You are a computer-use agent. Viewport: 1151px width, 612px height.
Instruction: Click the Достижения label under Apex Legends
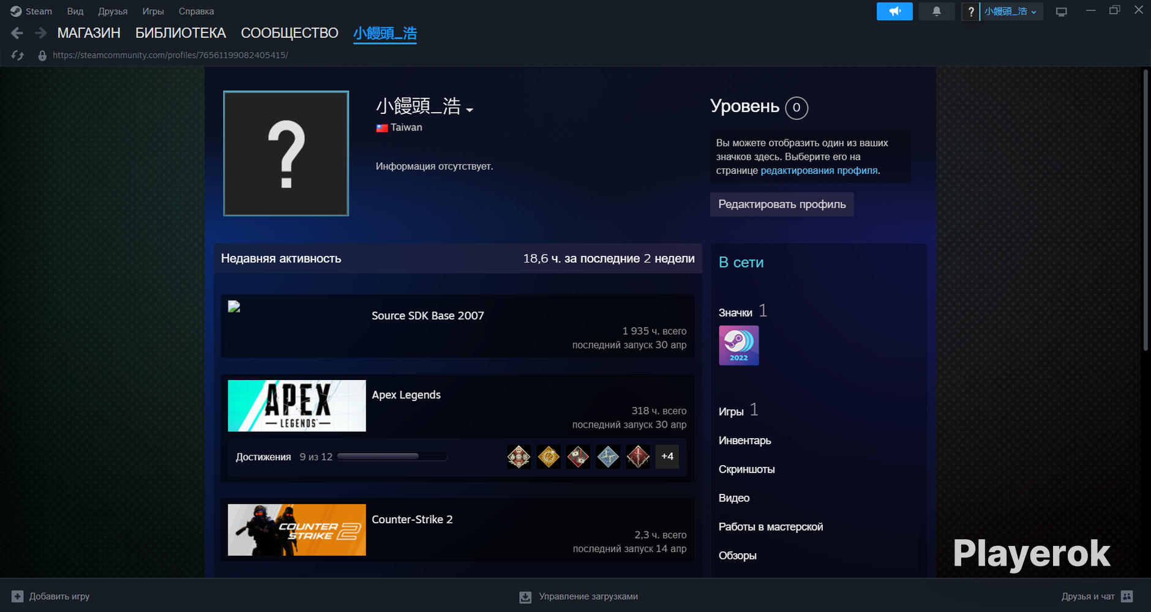pyautogui.click(x=263, y=457)
